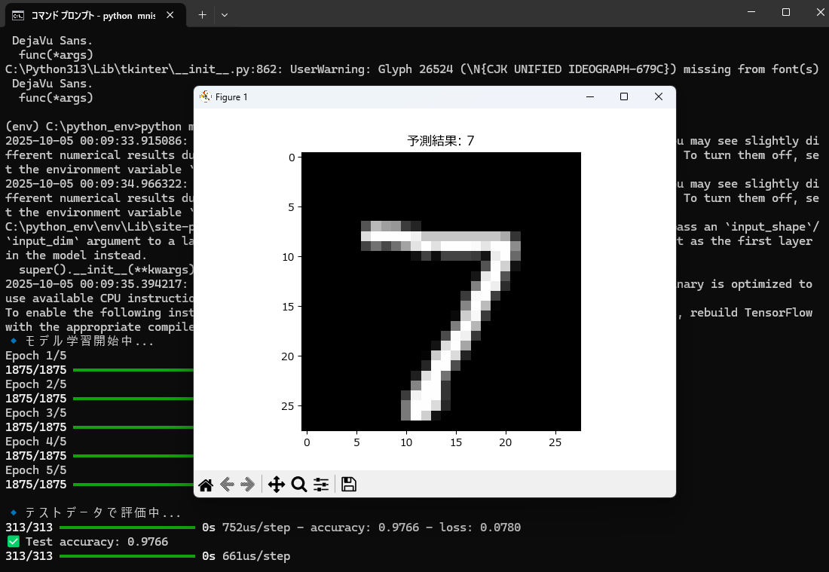The width and height of the screenshot is (829, 572).
Task: Expand the terminal profile dropdown chevron
Action: coord(225,14)
